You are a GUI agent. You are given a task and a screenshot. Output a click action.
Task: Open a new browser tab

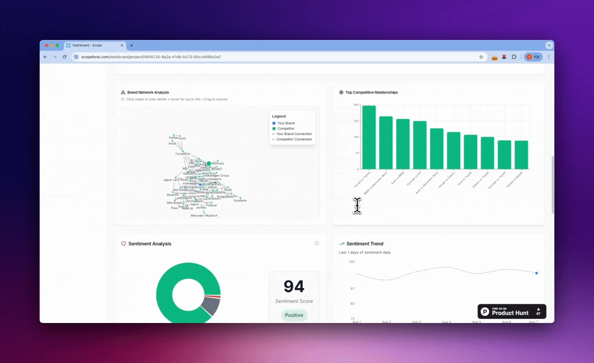pos(132,45)
